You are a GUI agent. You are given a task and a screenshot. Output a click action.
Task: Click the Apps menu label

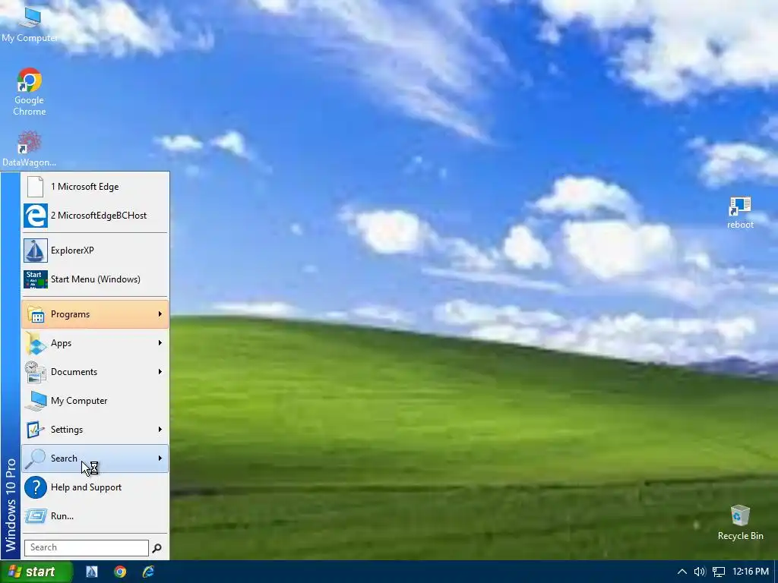(x=61, y=343)
